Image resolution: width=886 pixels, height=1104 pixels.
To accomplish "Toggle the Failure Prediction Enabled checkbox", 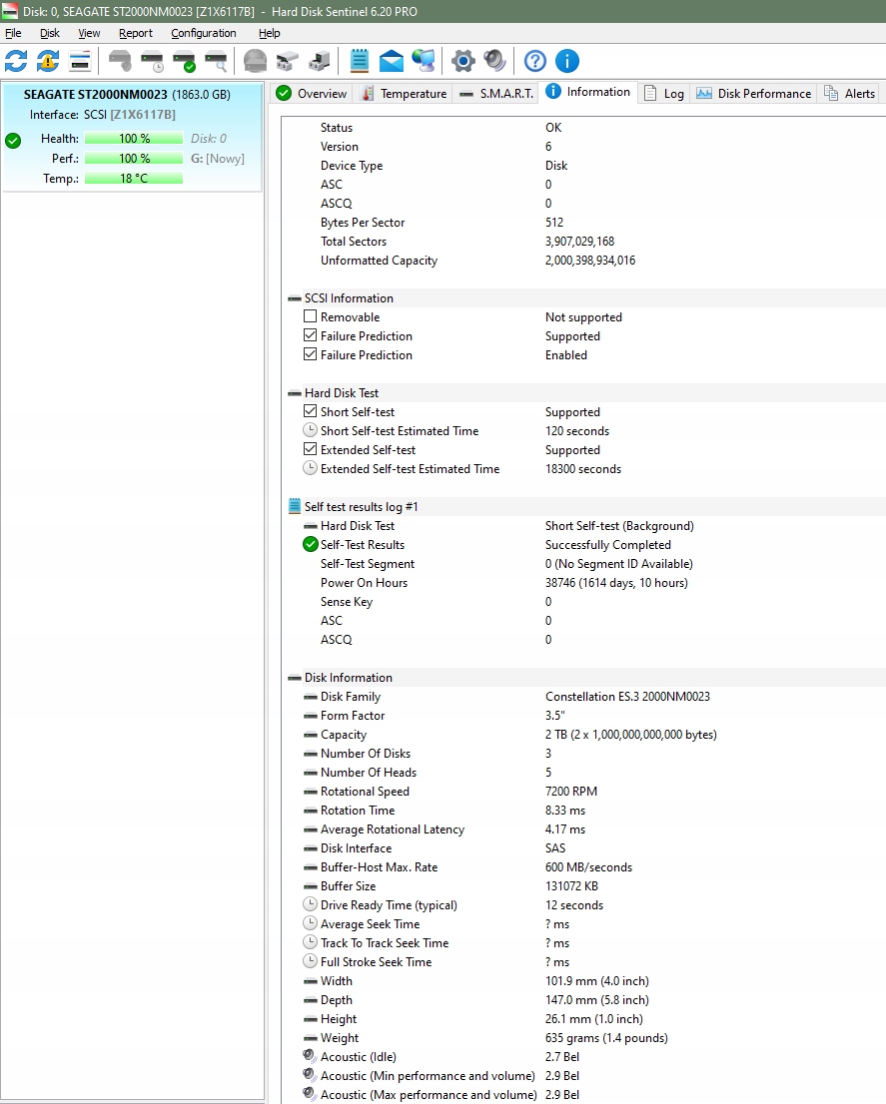I will 310,354.
